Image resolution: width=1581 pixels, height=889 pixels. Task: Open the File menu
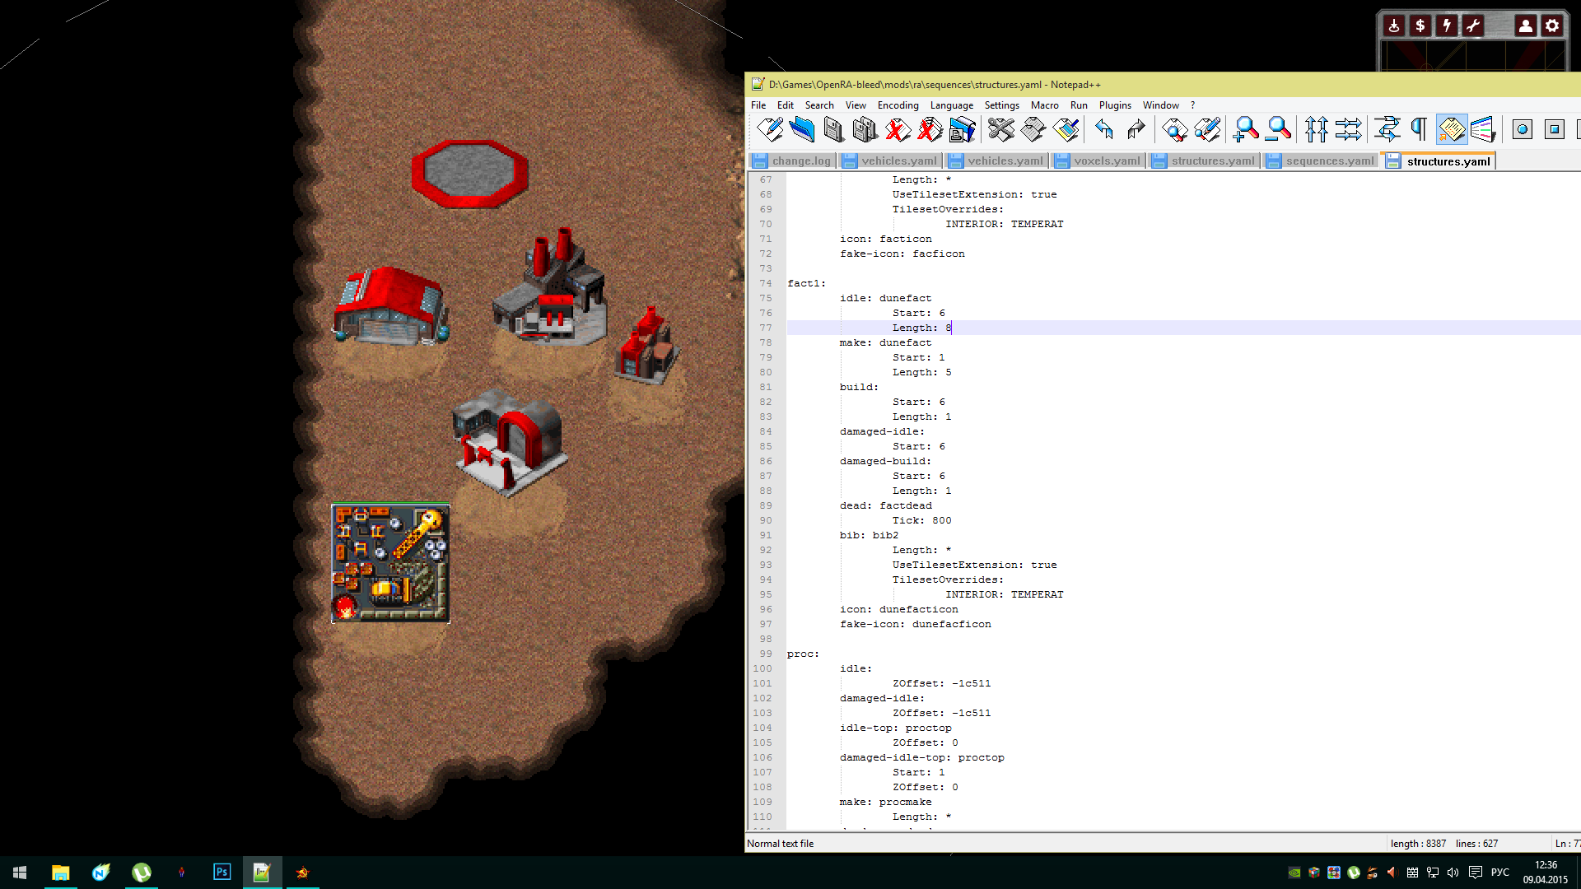[758, 105]
